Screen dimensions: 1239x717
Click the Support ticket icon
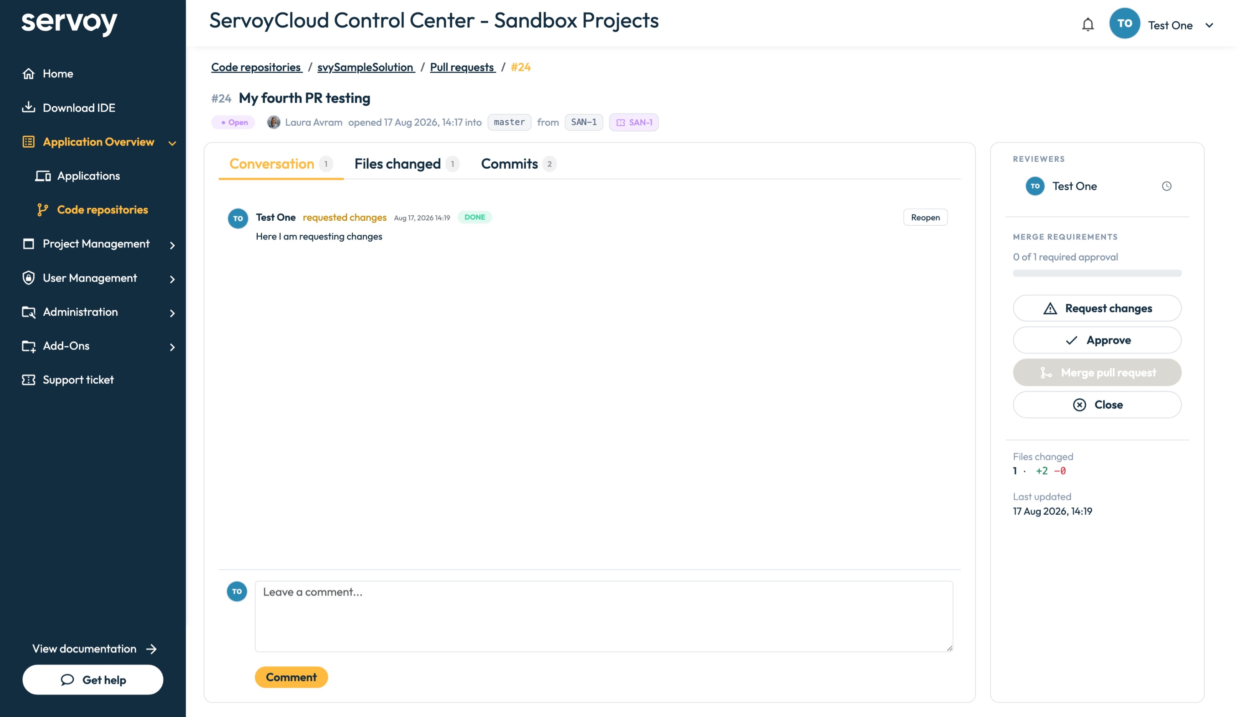[28, 380]
